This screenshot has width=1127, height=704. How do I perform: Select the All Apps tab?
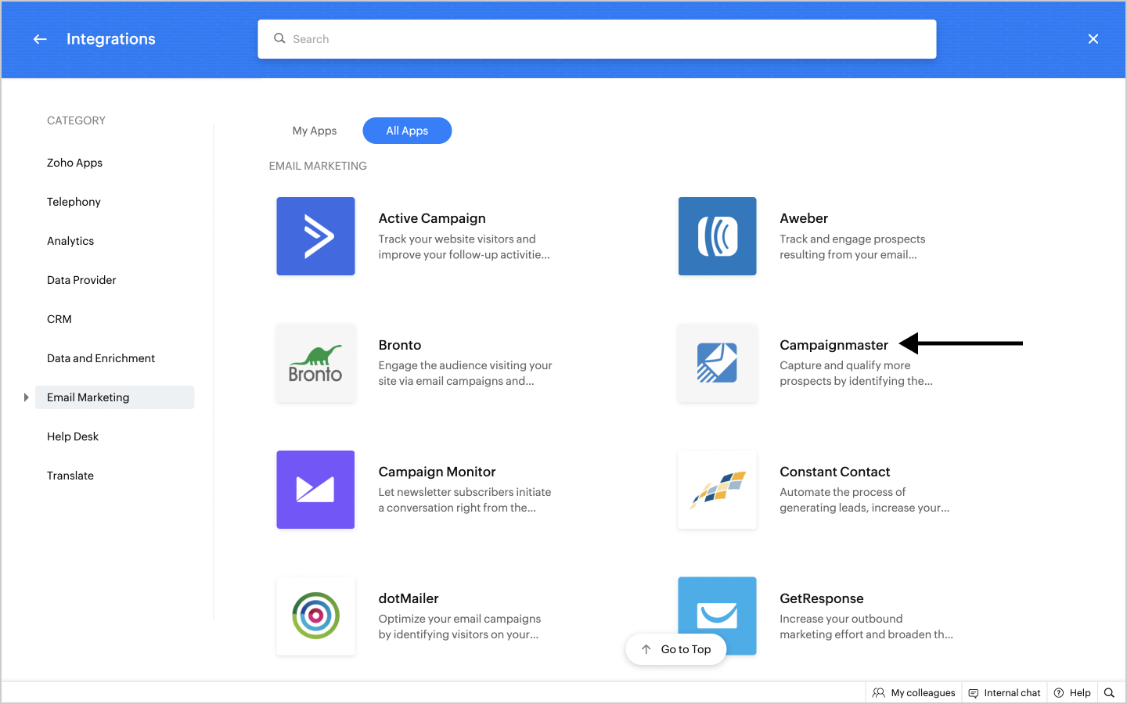point(407,131)
